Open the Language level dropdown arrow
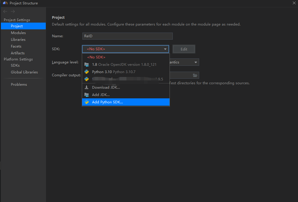Viewport: 298px width, 202px height. tap(196, 62)
